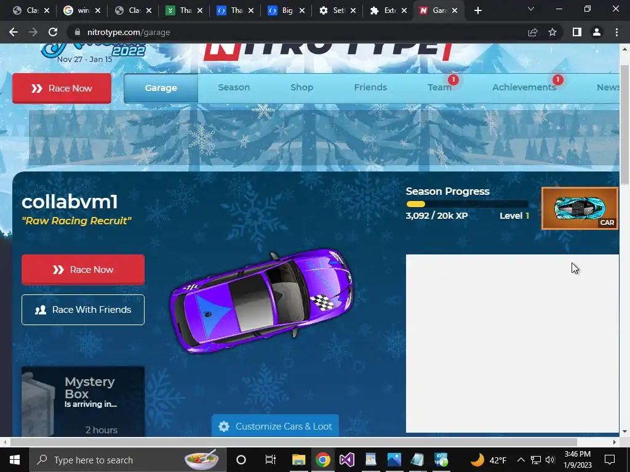The image size is (630, 472).
Task: Show hidden system tray icons
Action: point(520,460)
